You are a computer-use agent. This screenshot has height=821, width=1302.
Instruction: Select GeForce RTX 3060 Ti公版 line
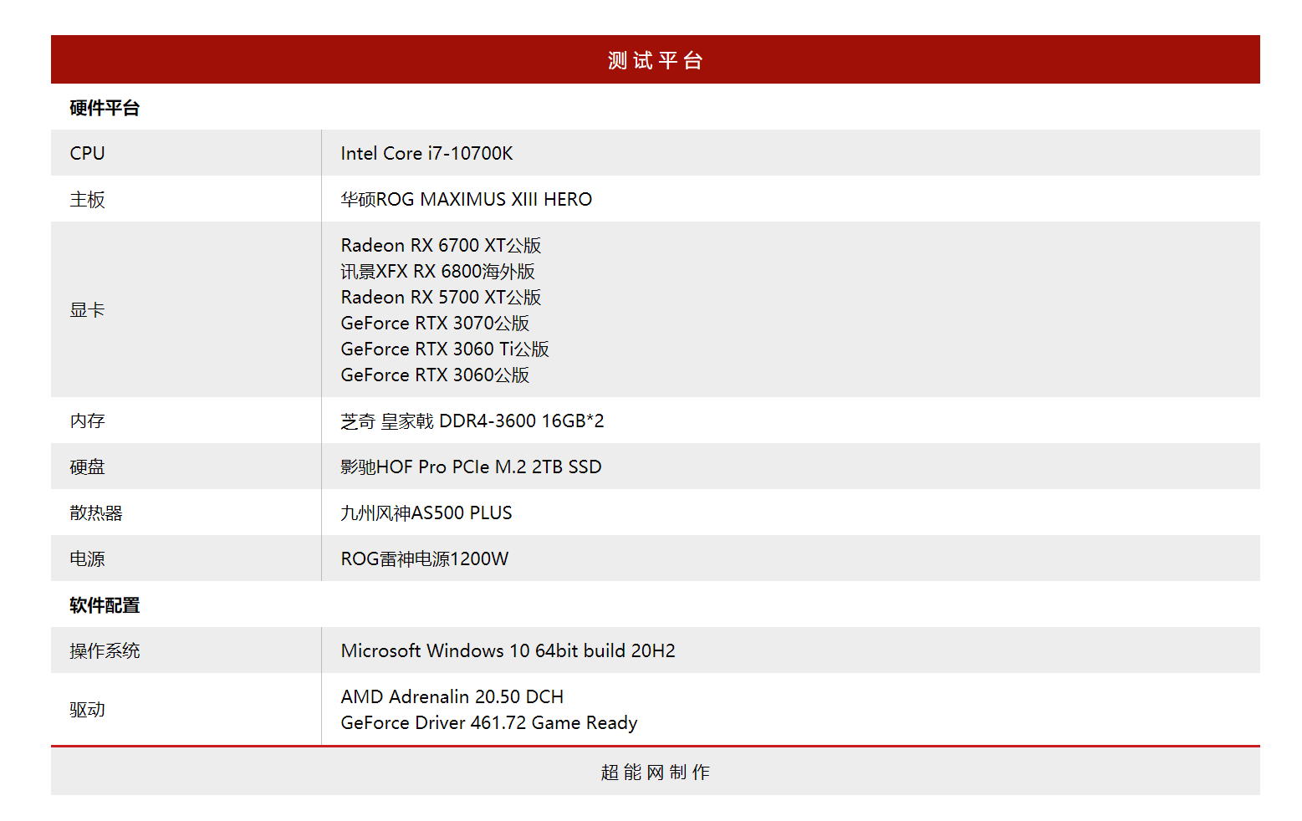tap(445, 349)
